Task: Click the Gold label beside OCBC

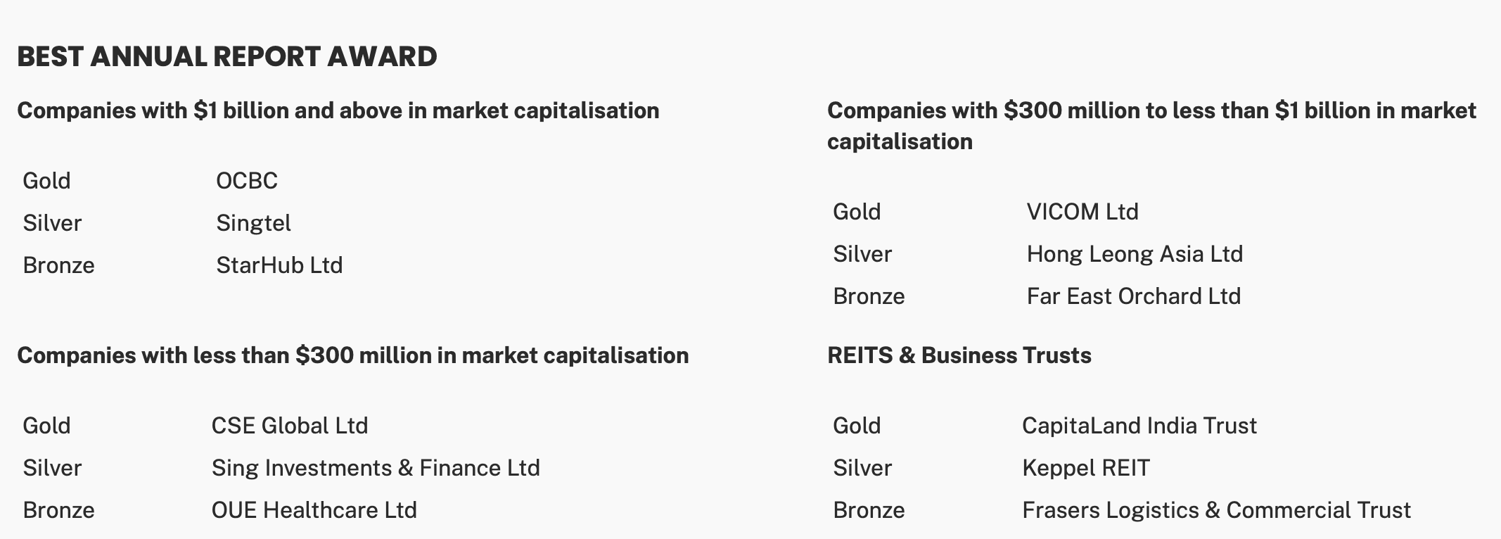Action: coord(46,181)
